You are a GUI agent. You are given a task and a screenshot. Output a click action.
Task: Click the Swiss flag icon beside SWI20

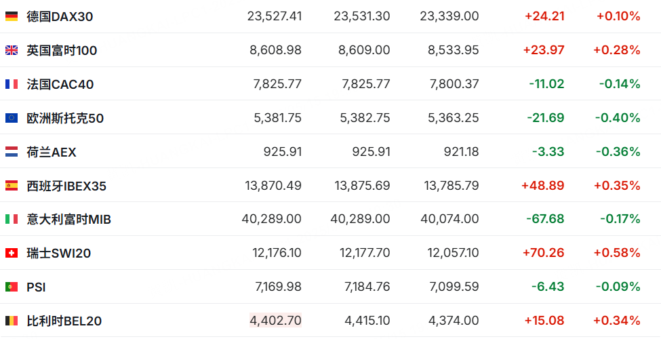click(x=12, y=253)
